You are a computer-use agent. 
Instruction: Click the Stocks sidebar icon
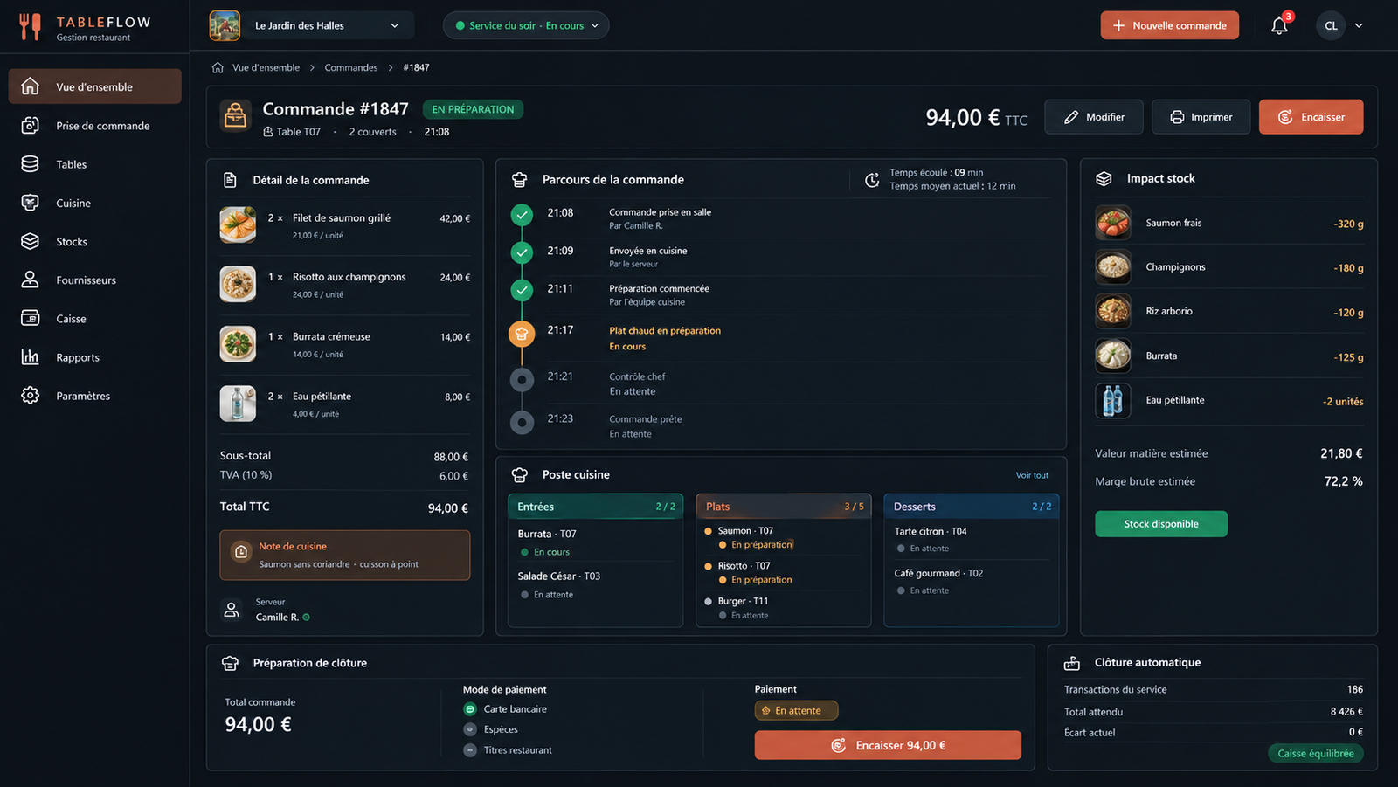pos(30,241)
